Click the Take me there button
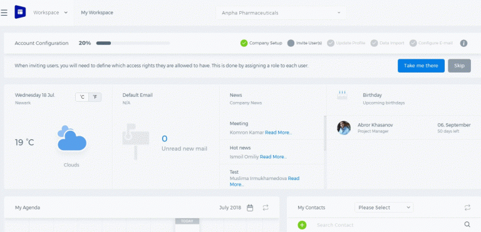Image resolution: width=481 pixels, height=232 pixels. click(x=421, y=66)
